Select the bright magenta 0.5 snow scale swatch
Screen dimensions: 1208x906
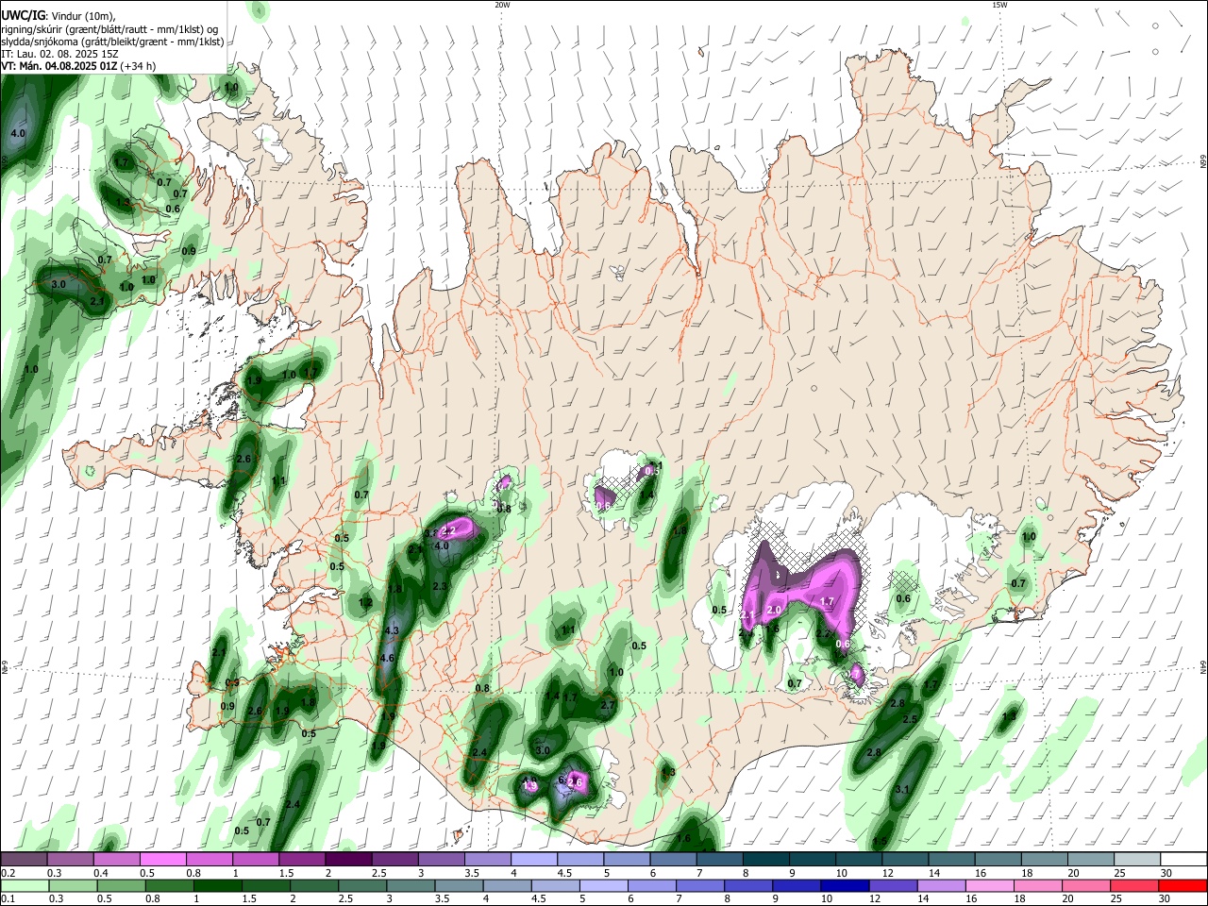click(x=162, y=860)
